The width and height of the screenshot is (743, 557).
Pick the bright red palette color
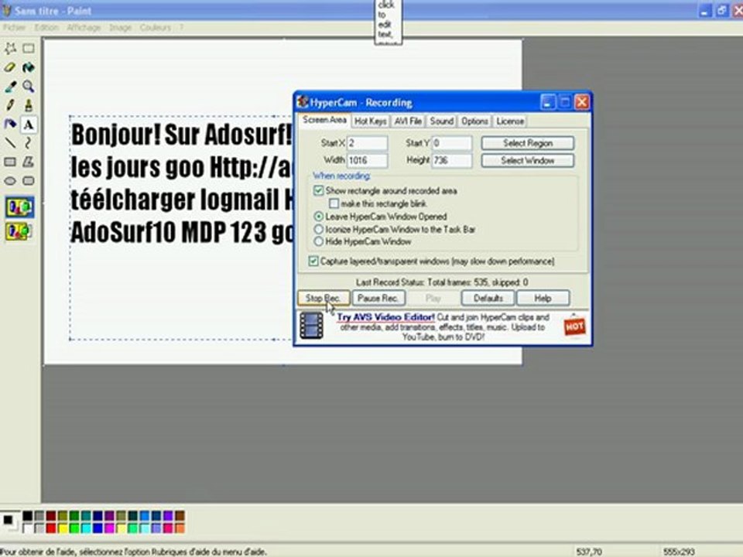[x=51, y=528]
